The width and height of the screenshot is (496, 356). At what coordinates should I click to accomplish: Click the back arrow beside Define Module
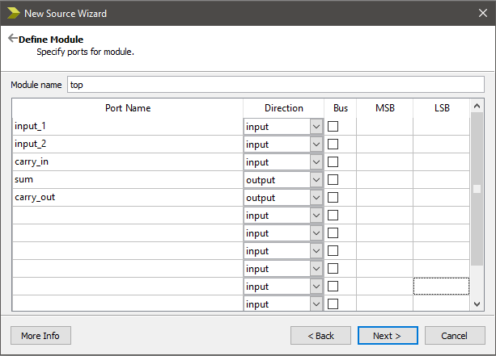click(12, 38)
